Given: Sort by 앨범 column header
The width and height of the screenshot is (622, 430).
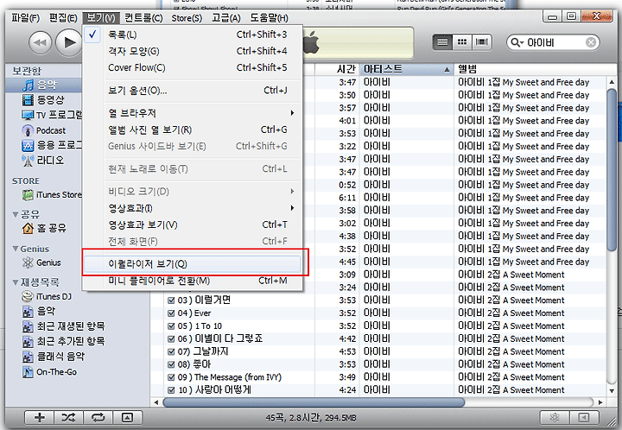Looking at the screenshot, I should (x=530, y=69).
